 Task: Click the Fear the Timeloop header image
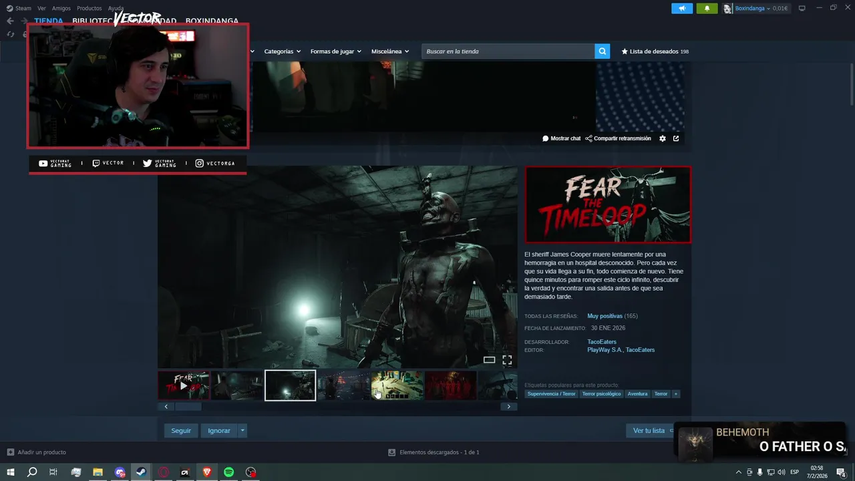coord(608,204)
